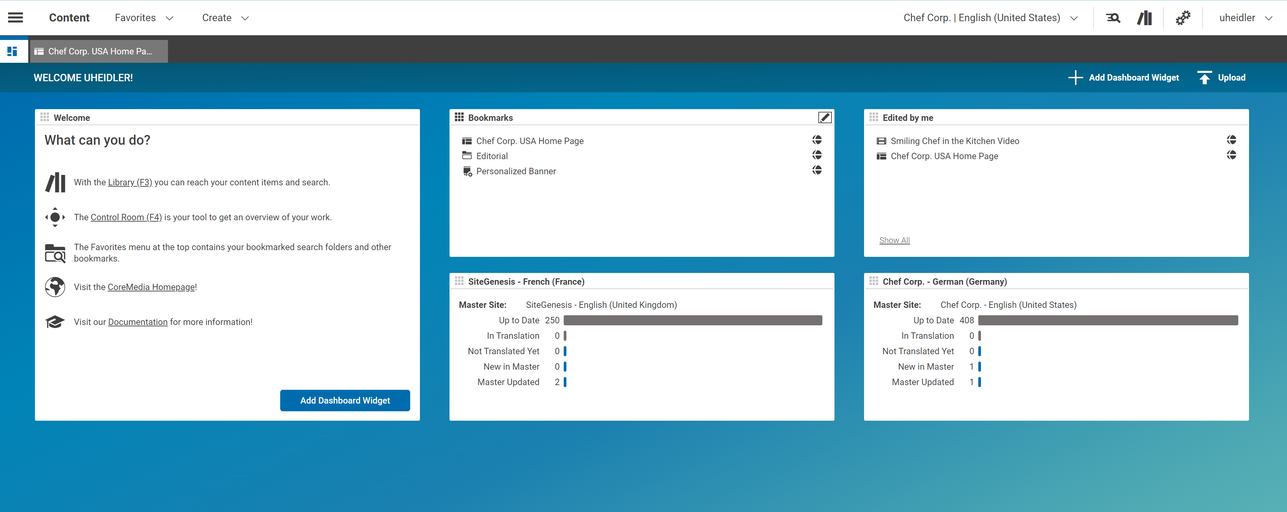Image resolution: width=1287 pixels, height=512 pixels.
Task: Click the Chef Corp. - German (Germany) title
Action: point(944,282)
